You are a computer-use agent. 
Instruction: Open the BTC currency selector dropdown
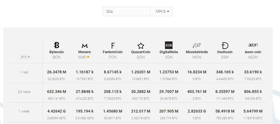[25, 57]
